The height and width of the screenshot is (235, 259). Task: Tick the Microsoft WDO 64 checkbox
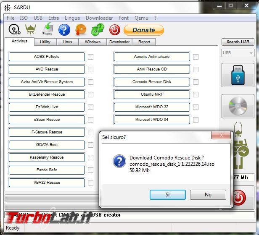pyautogui.click(x=196, y=120)
